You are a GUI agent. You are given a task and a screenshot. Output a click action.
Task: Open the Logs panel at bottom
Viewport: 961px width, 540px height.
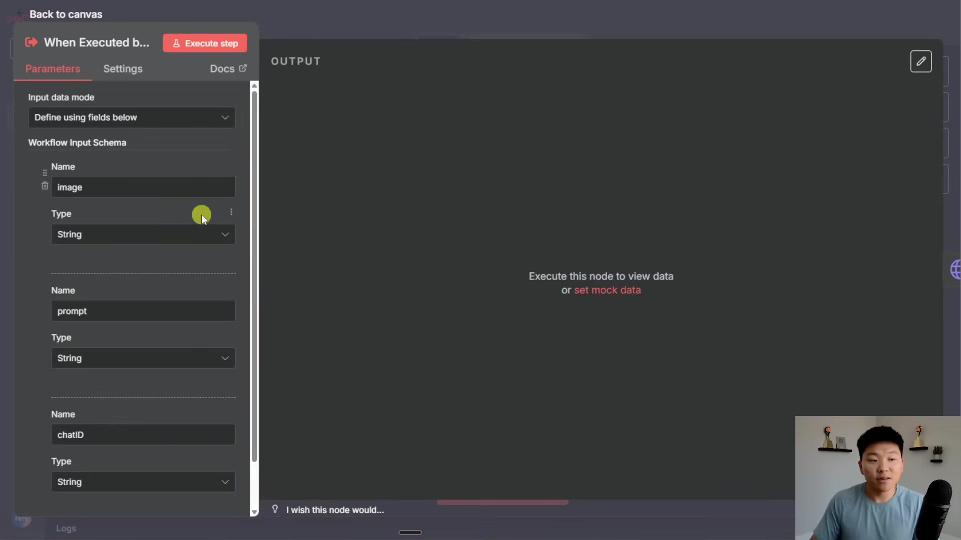(x=66, y=528)
